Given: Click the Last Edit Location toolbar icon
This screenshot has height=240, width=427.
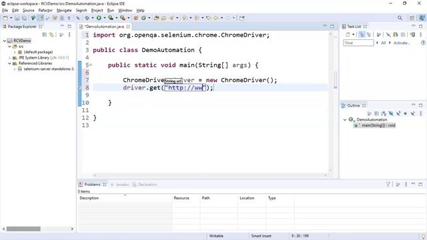Looking at the screenshot, I should click(209, 18).
